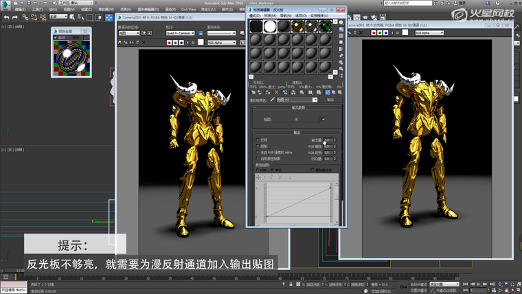Screen dimensions: 522x294
Task: Open the 材质(M) menu in material editor
Action: 270,15
